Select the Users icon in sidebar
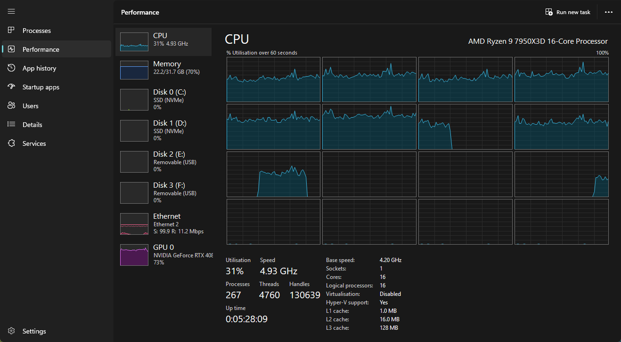621x342 pixels. (x=12, y=106)
